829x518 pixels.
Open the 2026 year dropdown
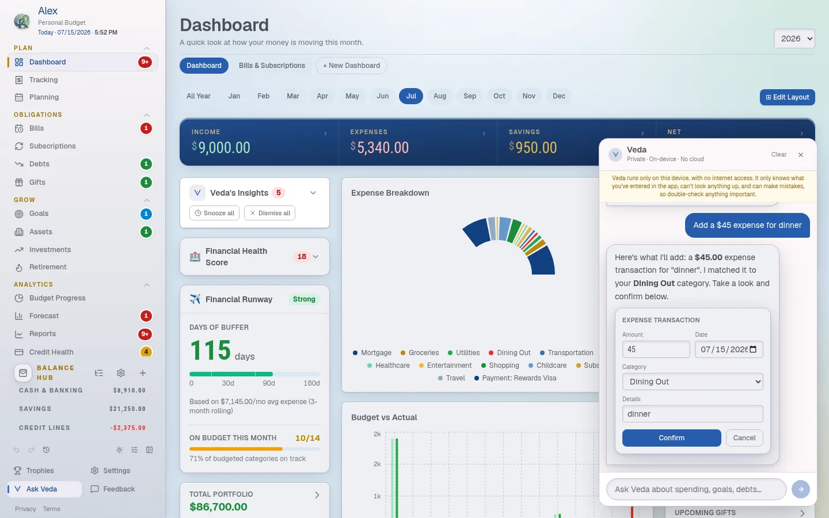(x=794, y=39)
